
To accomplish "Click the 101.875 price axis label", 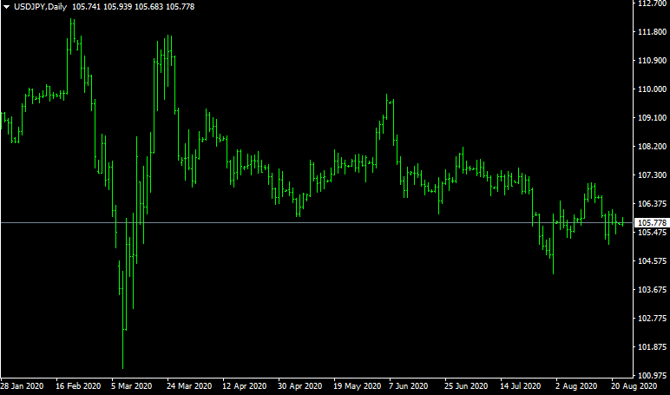I will tap(652, 346).
